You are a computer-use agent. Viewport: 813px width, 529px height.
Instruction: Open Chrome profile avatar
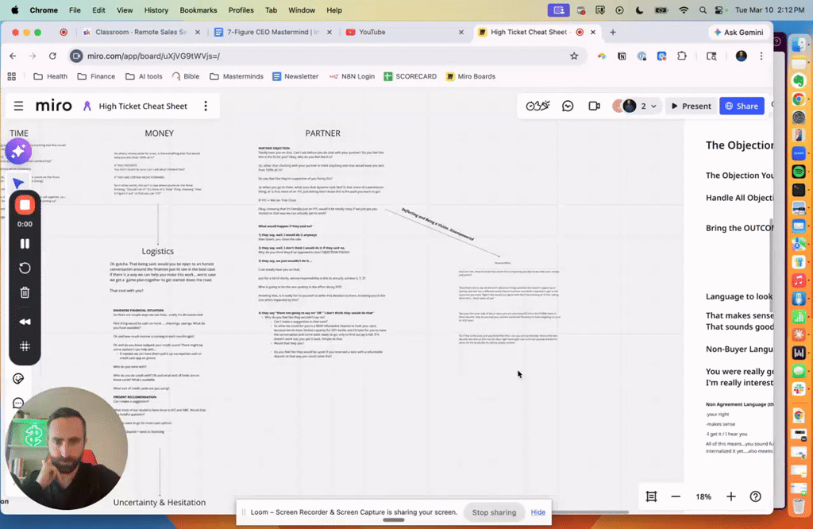pos(742,56)
